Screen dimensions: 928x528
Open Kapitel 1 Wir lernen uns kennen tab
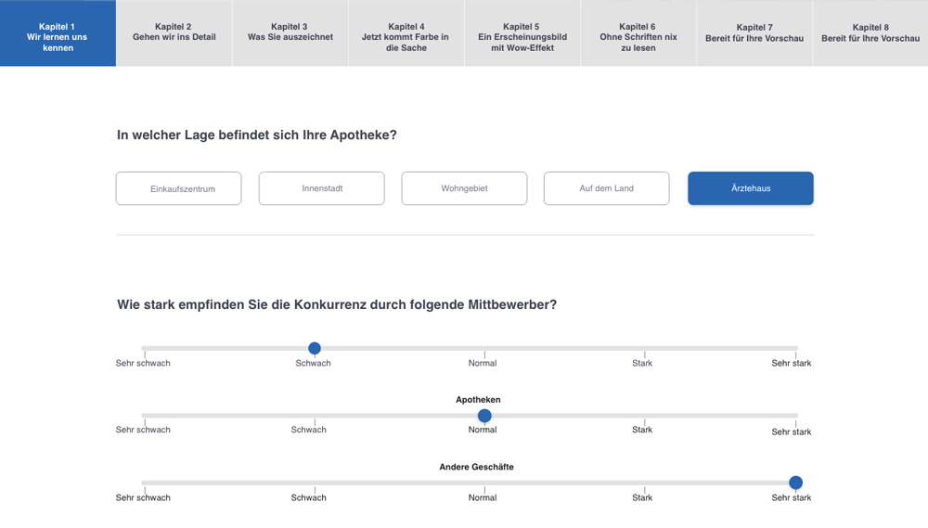pyautogui.click(x=58, y=33)
